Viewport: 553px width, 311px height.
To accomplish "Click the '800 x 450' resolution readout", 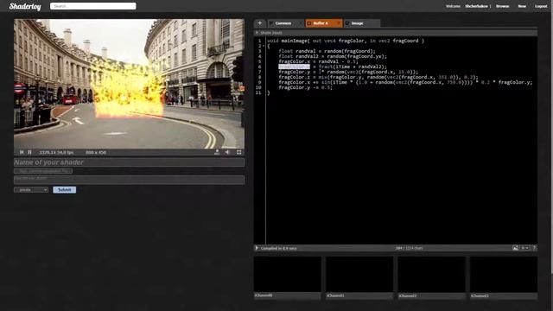I will click(96, 152).
